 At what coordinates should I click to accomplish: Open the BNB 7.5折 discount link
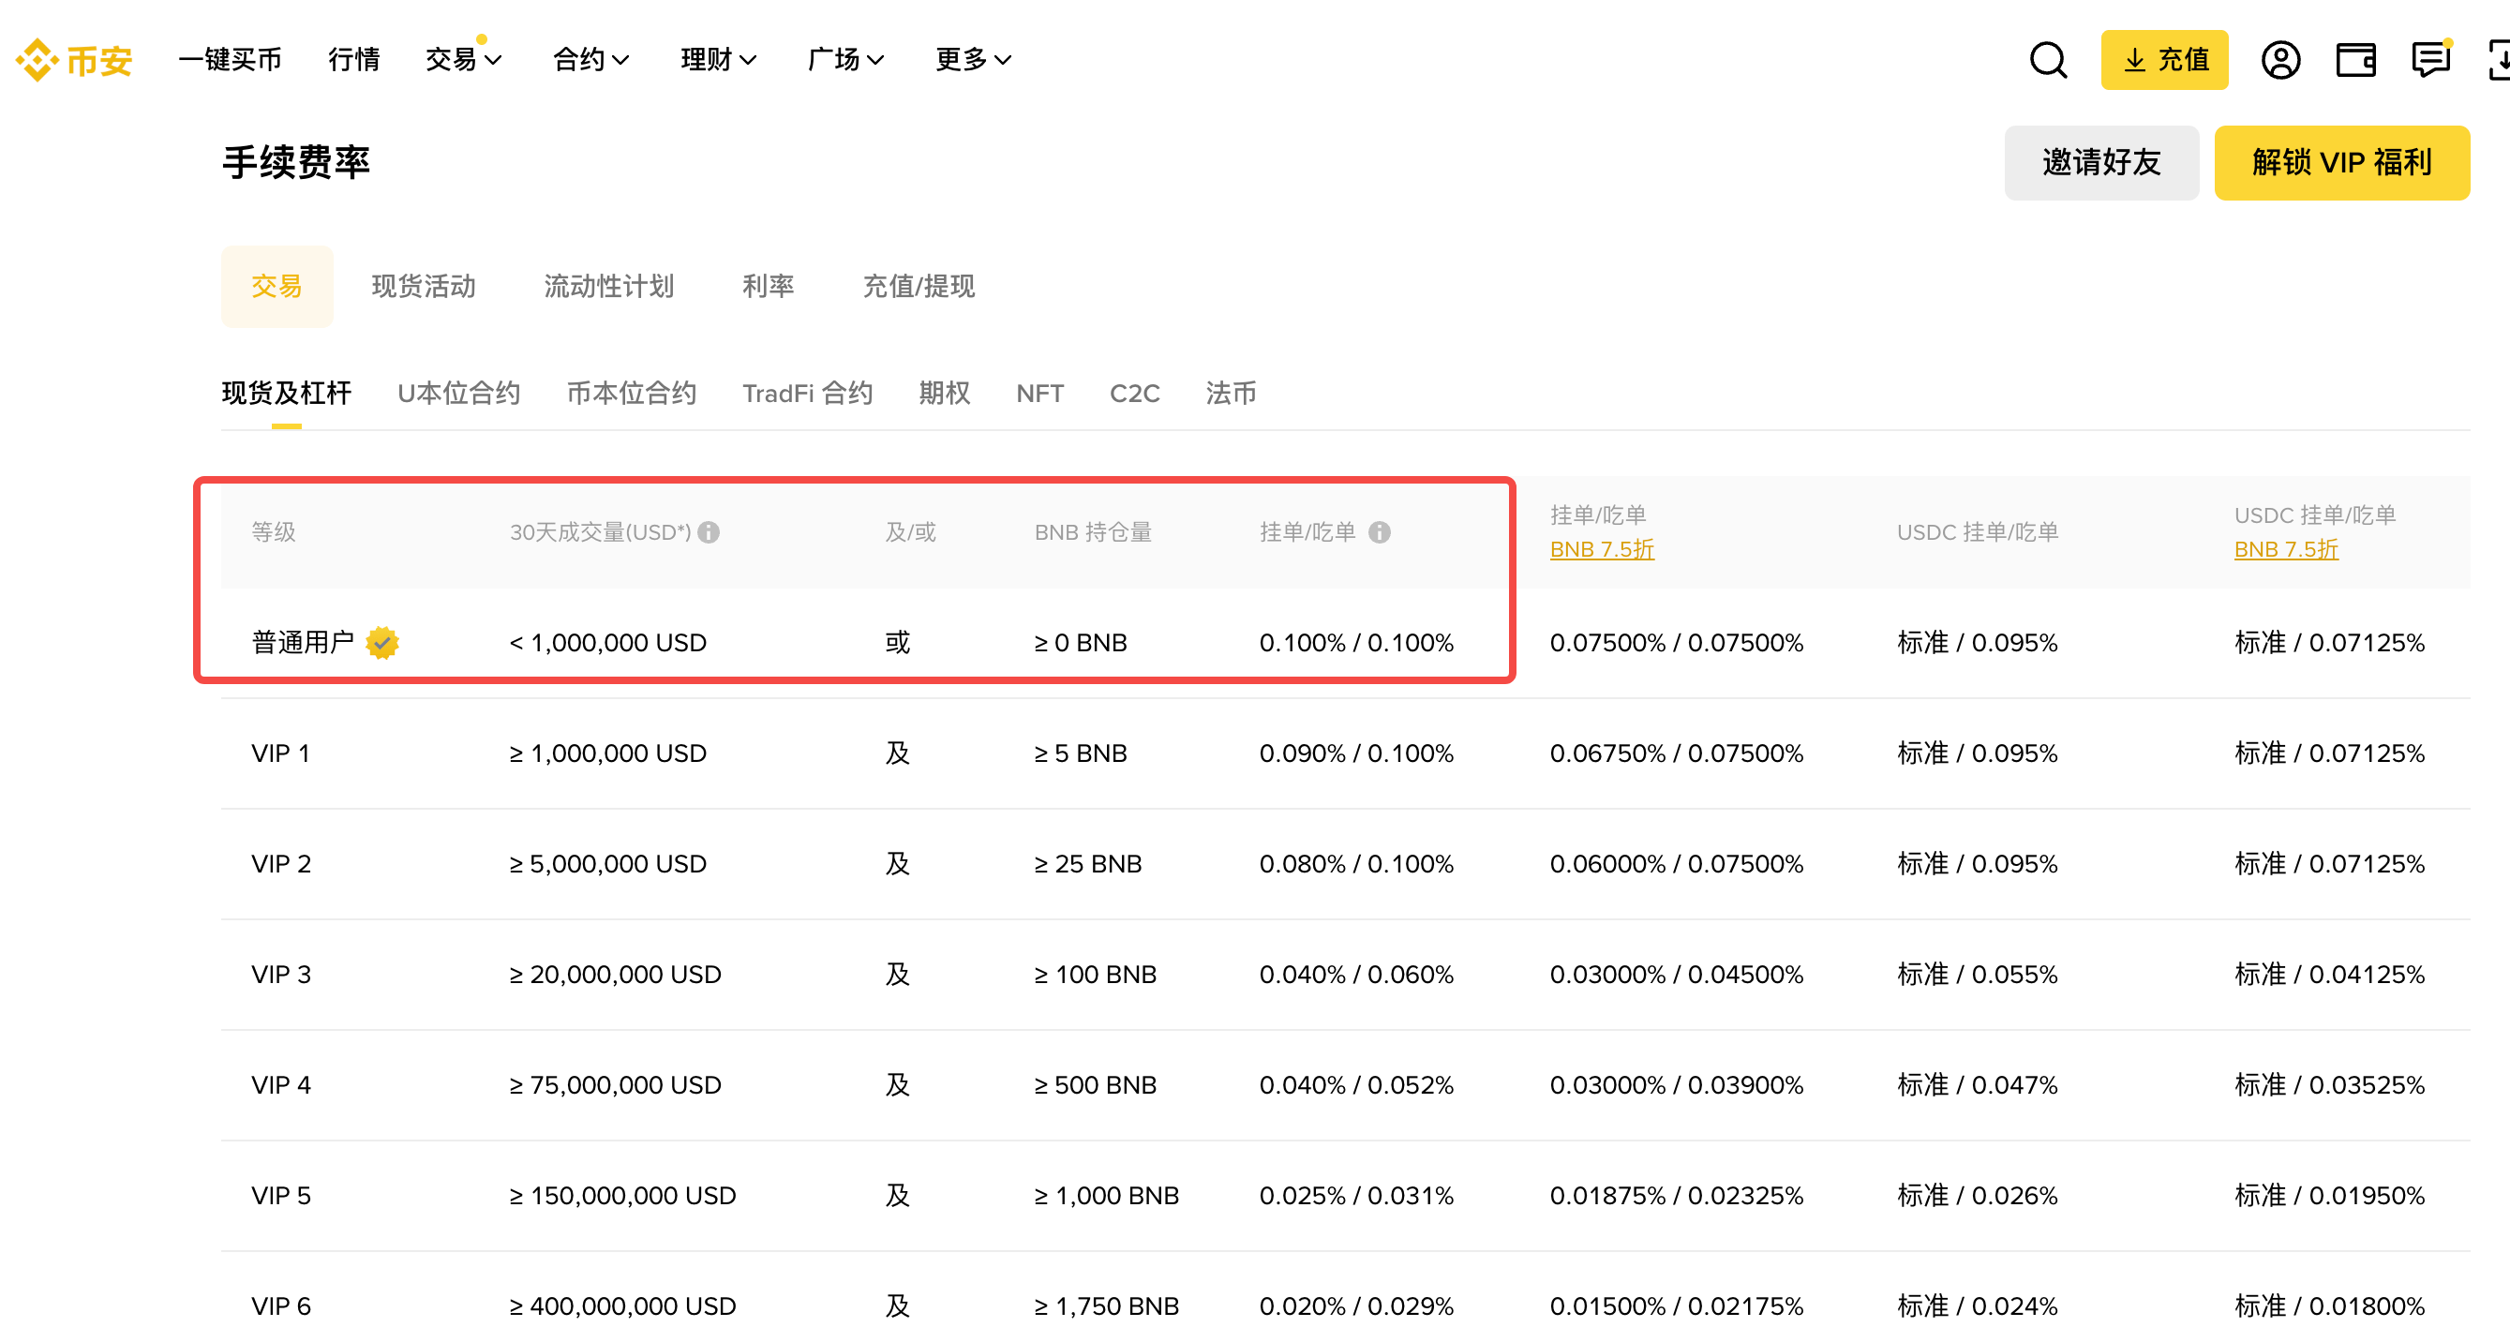pos(1601,550)
